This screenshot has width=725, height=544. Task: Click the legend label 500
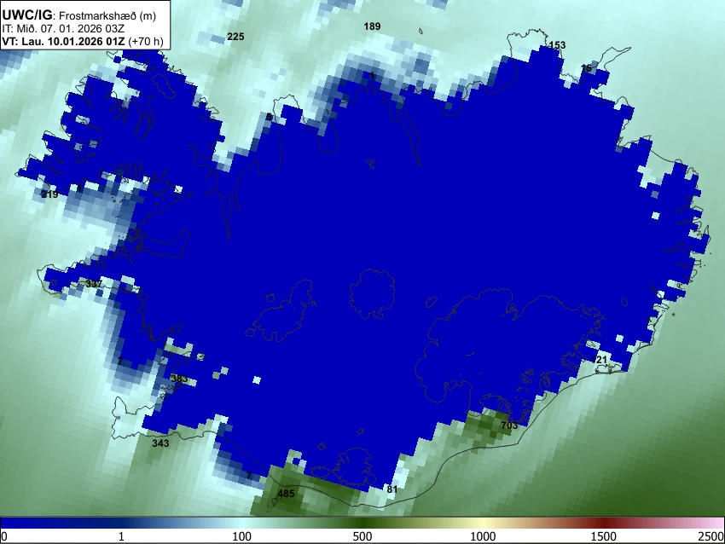pos(362,536)
